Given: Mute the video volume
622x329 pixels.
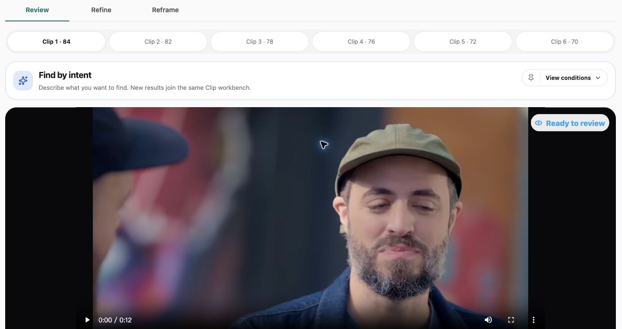Looking at the screenshot, I should tap(488, 320).
